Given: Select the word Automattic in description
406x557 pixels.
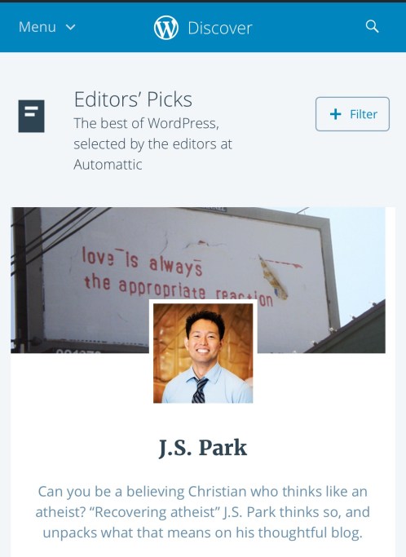Looking at the screenshot, I should click(108, 165).
